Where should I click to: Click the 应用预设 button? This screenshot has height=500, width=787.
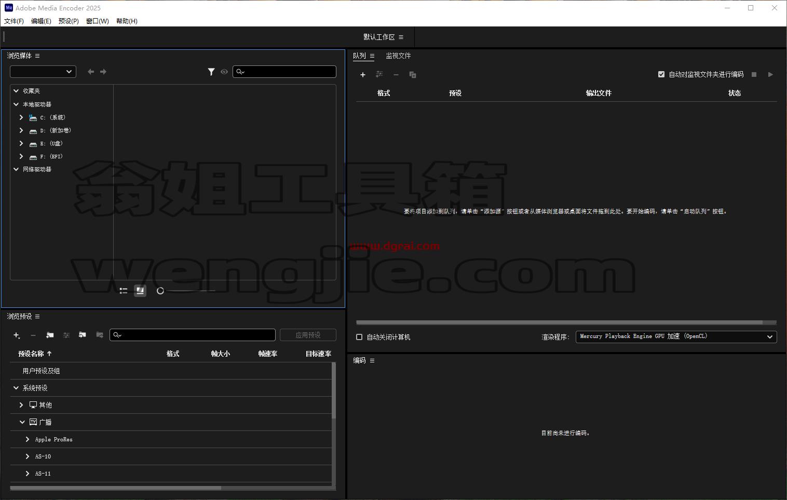(x=308, y=335)
